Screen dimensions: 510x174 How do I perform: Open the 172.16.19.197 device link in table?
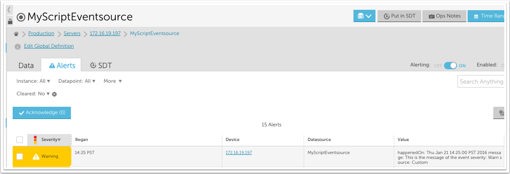[239, 153]
